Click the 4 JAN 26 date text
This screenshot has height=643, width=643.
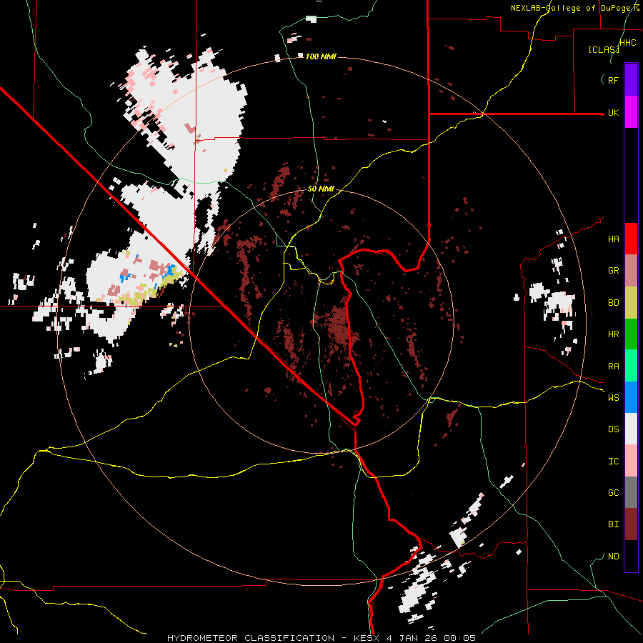click(412, 638)
